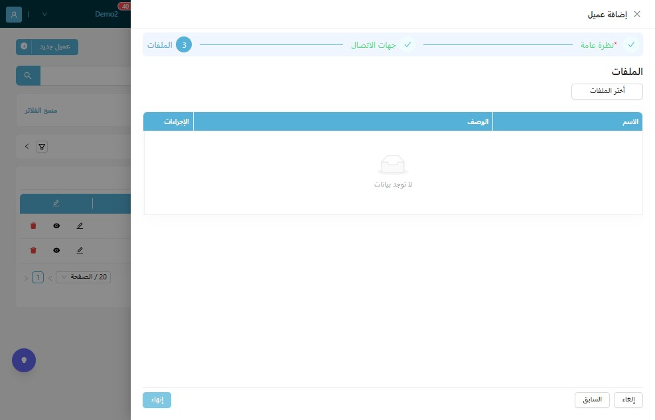655x420 pixels.
Task: Click the جهات الاتصال checkmark icon
Action: point(407,44)
